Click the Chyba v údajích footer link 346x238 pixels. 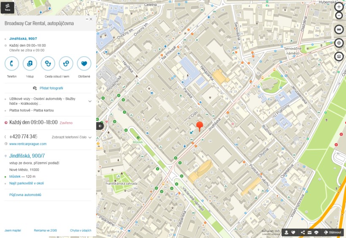pos(81,230)
